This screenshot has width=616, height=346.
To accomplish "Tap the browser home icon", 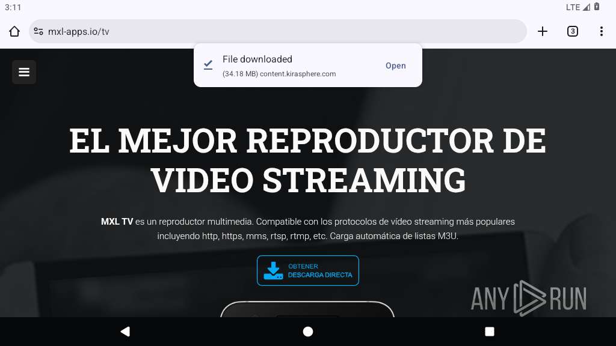I will coord(14,31).
